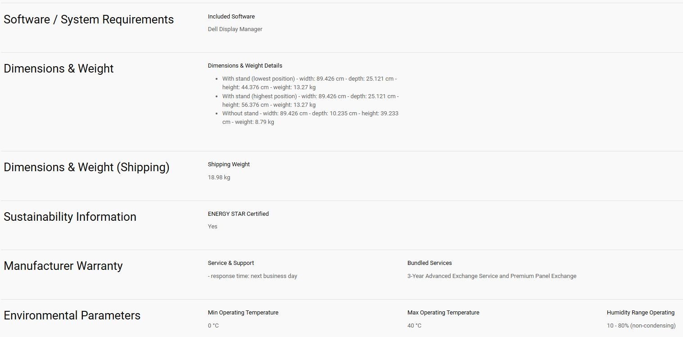The height and width of the screenshot is (337, 683).
Task: Click the Bundled Services label
Action: pyautogui.click(x=430, y=263)
